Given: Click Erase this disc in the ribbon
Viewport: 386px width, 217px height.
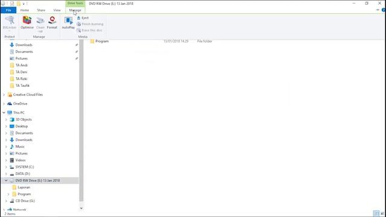Looking at the screenshot, I should point(89,30).
